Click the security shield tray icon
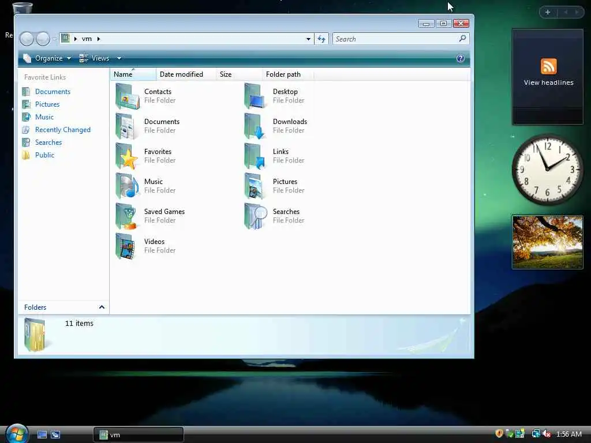 (x=499, y=434)
